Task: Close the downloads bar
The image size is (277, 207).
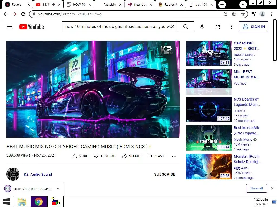Action: pyautogui.click(x=272, y=188)
